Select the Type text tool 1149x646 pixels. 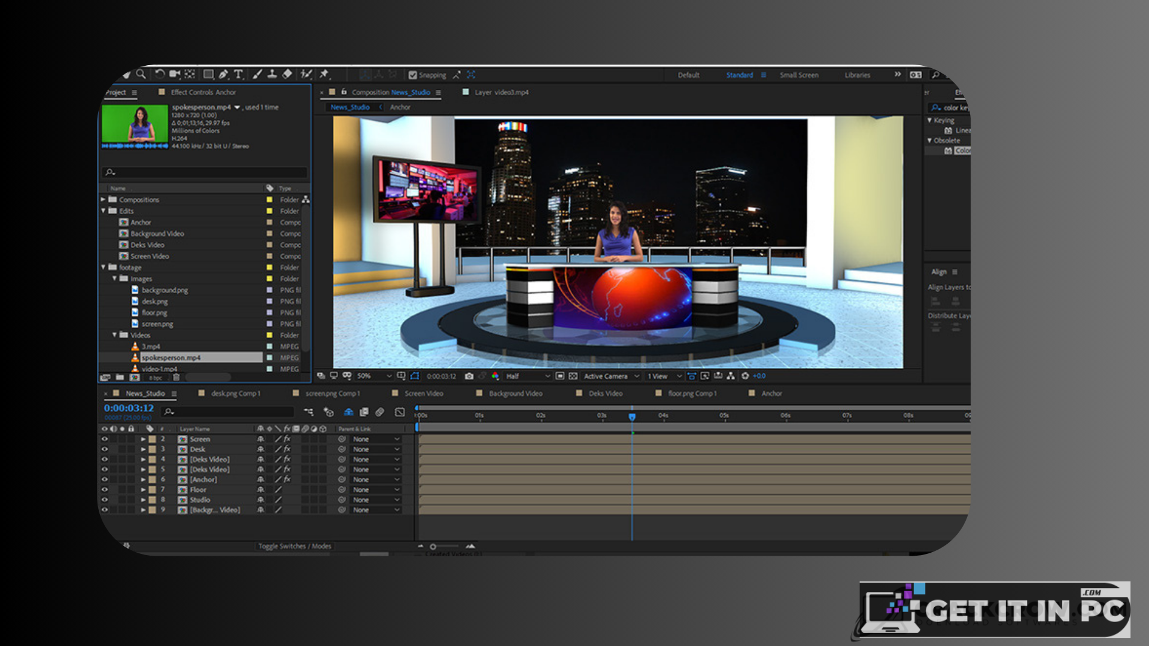click(x=238, y=74)
